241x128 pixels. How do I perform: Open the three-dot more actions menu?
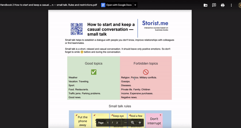(x=231, y=5)
